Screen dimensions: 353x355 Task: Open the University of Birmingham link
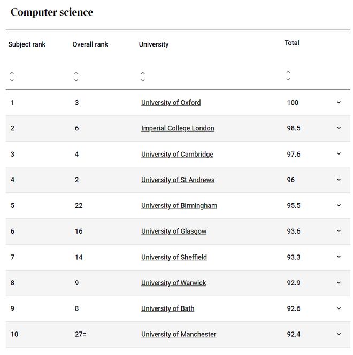click(x=179, y=206)
